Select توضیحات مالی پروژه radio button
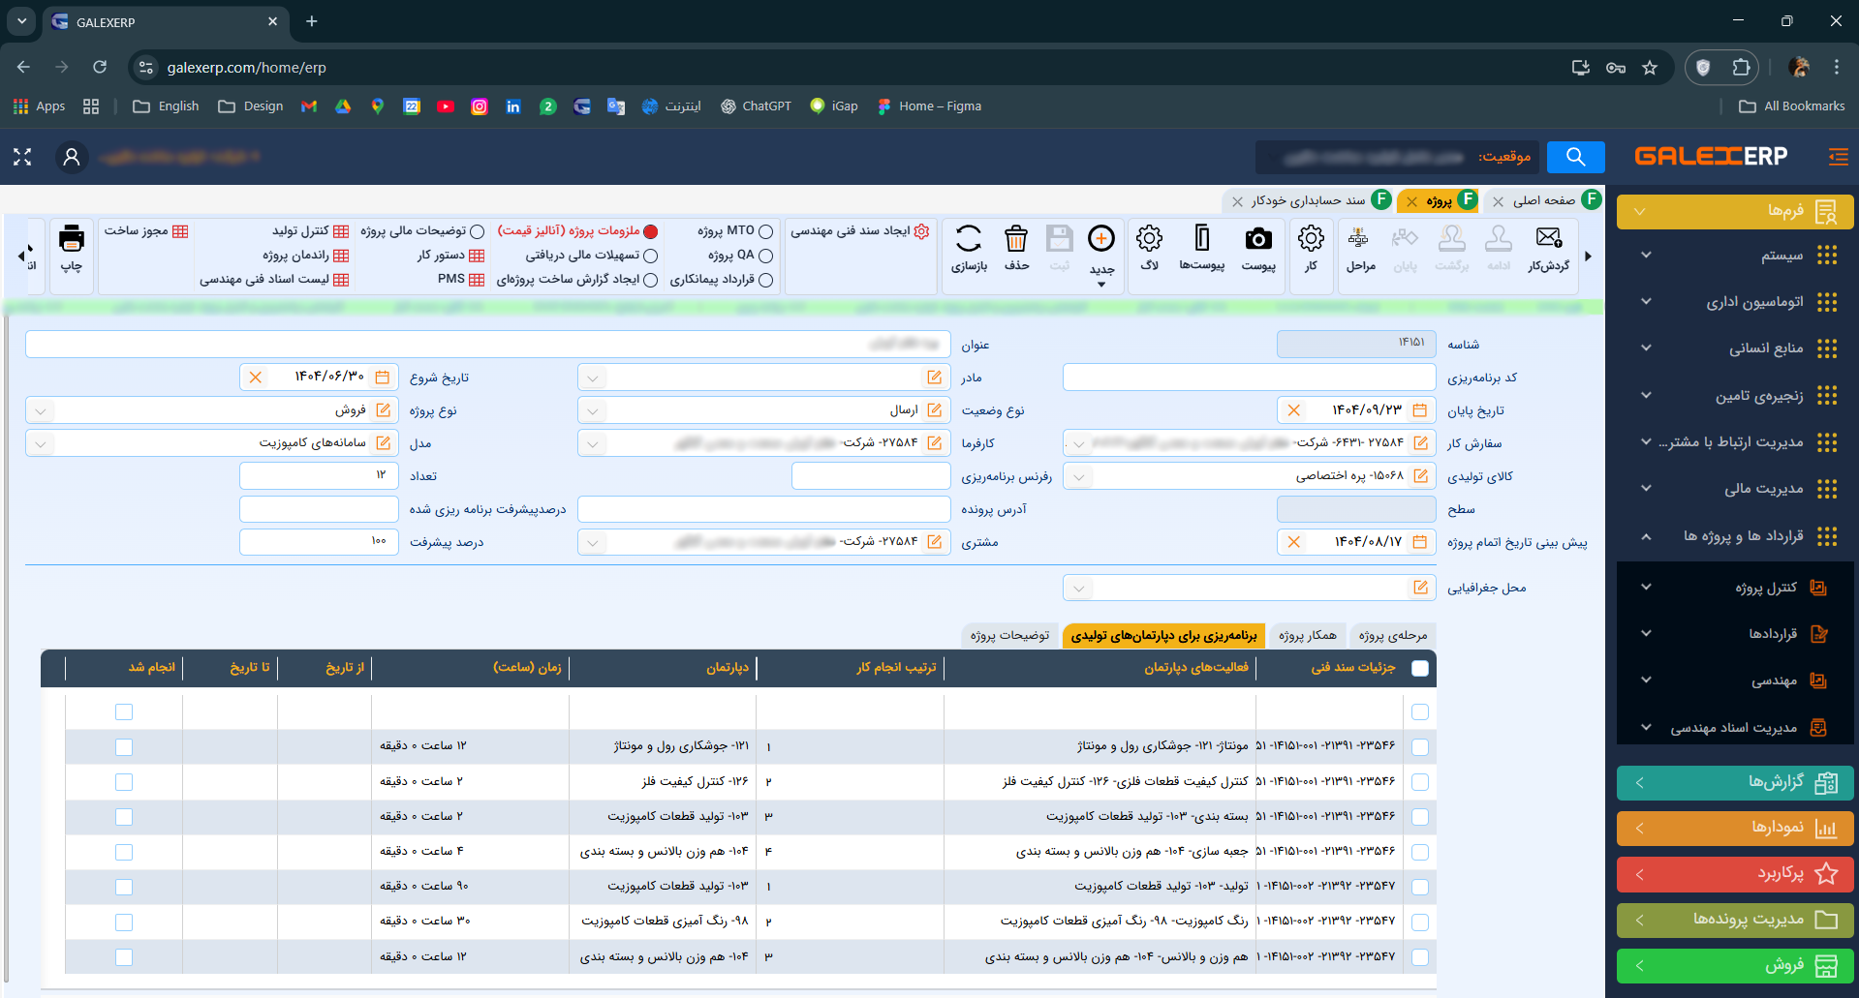This screenshot has height=998, width=1859. [478, 231]
